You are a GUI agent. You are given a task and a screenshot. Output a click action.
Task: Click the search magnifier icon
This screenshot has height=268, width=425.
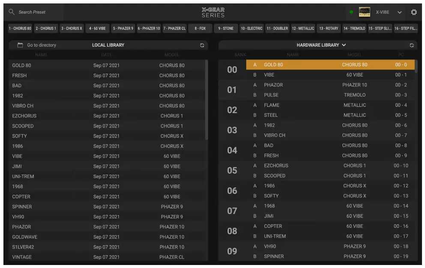[x=12, y=12]
